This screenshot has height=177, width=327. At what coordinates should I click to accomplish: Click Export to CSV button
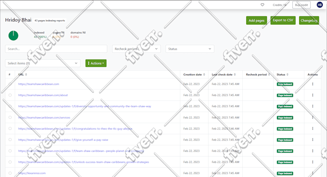[x=283, y=20]
